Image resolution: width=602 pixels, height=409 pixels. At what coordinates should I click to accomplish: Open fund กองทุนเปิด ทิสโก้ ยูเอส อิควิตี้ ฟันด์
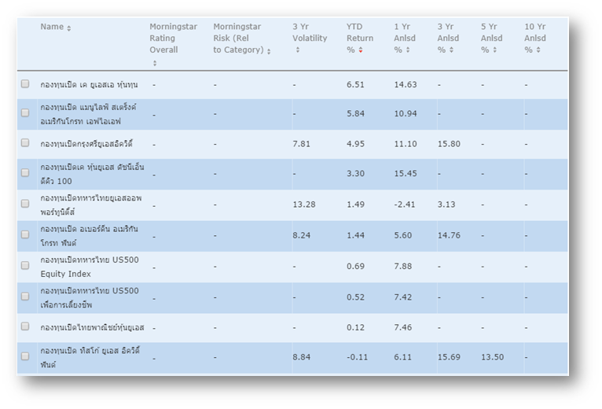90,357
